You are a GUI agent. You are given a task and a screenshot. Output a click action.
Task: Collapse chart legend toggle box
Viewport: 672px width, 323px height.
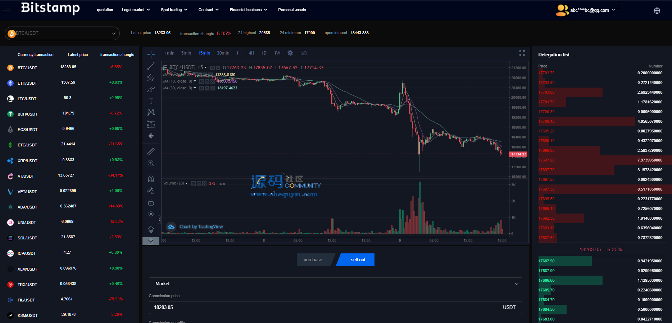coord(165,67)
